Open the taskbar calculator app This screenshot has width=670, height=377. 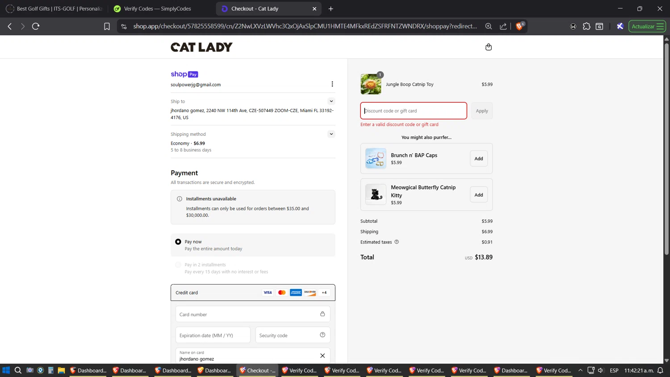coord(51,370)
